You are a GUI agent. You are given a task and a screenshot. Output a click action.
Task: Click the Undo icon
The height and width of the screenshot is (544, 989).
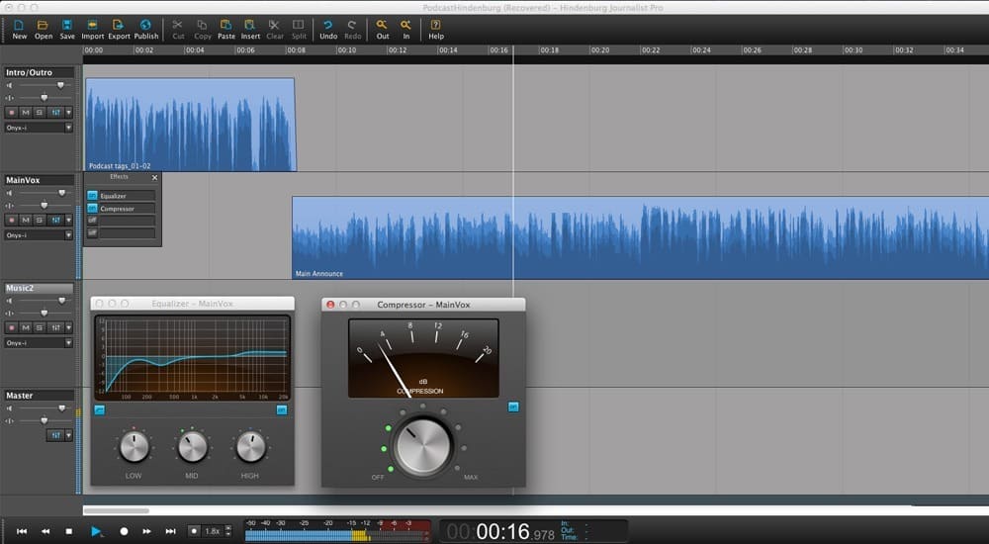[x=328, y=29]
